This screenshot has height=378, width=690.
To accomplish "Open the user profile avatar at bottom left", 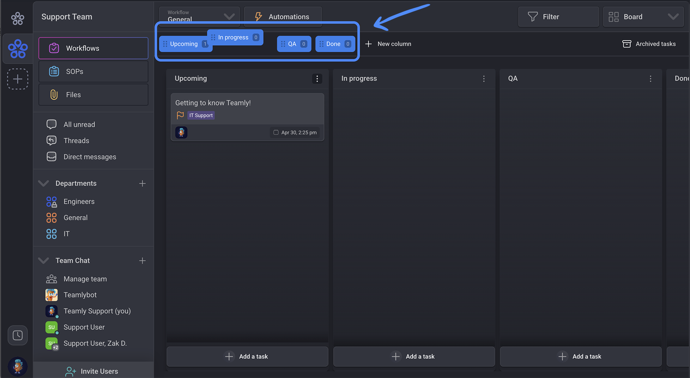I will tap(17, 366).
